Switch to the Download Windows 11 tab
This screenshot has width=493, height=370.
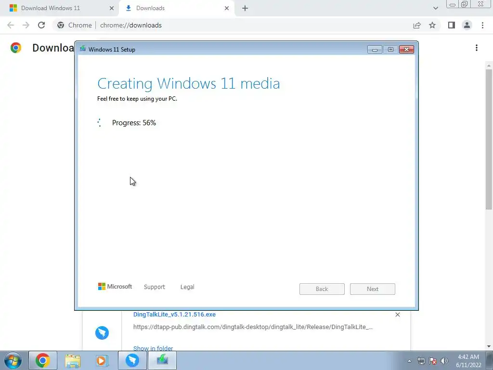59,8
